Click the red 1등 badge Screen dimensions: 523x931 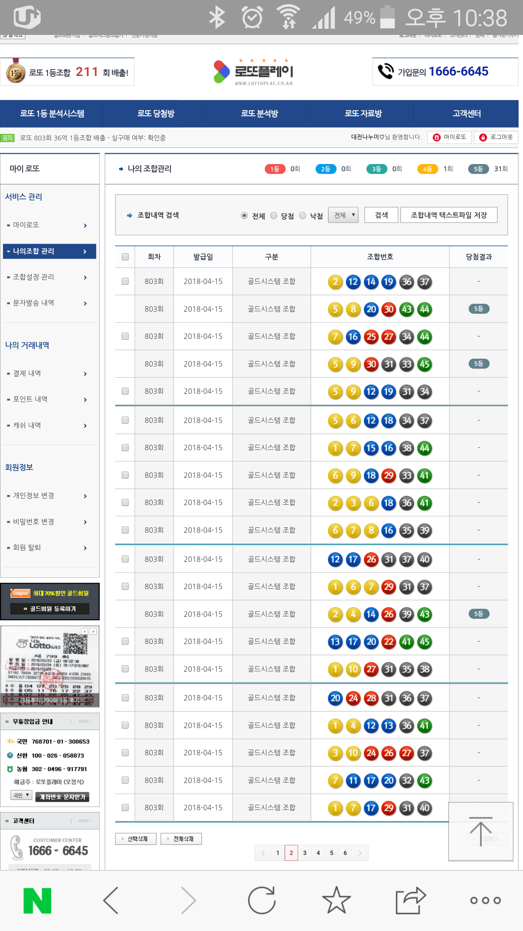pyautogui.click(x=275, y=169)
